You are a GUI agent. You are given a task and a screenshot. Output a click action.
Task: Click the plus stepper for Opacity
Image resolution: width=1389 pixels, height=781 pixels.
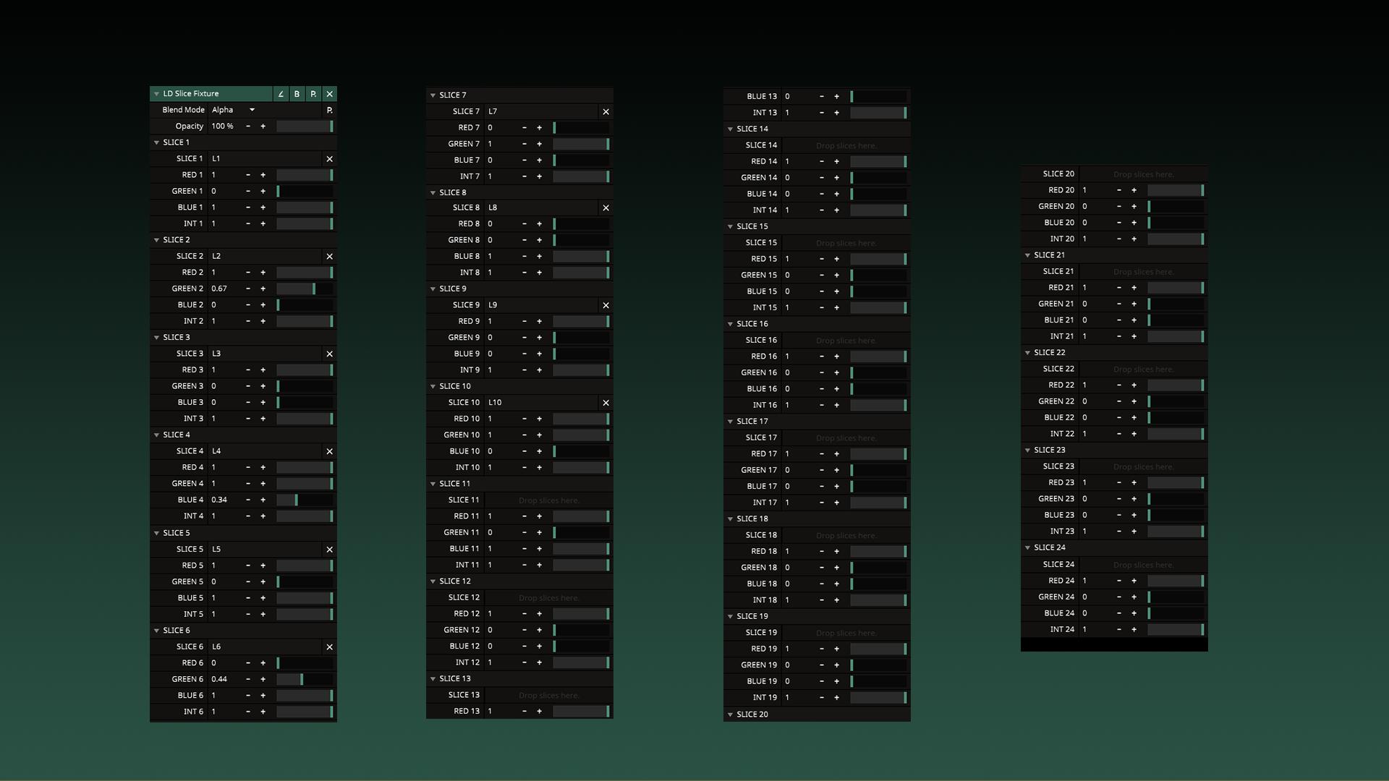pyautogui.click(x=263, y=127)
